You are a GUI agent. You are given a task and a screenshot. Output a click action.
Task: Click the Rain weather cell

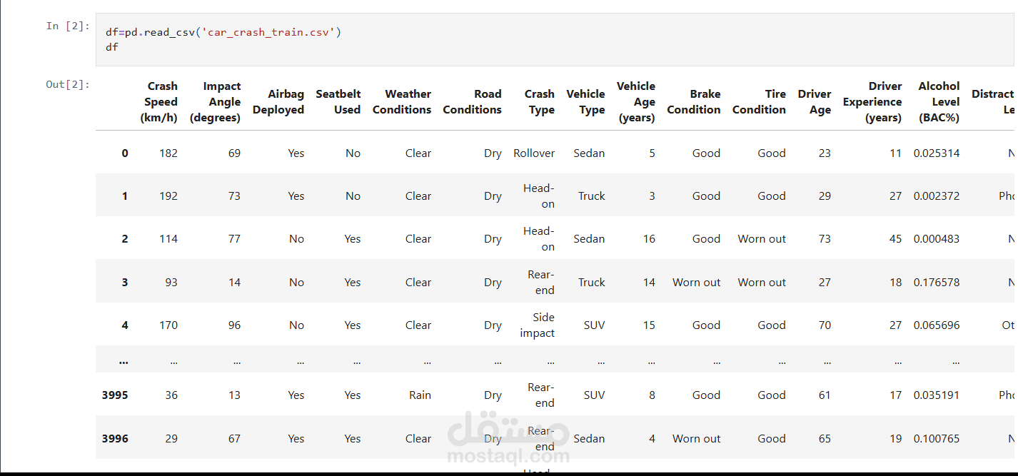click(420, 395)
